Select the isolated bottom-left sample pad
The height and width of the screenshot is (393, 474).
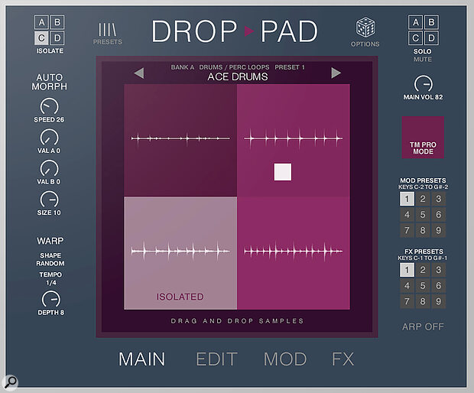coord(180,252)
